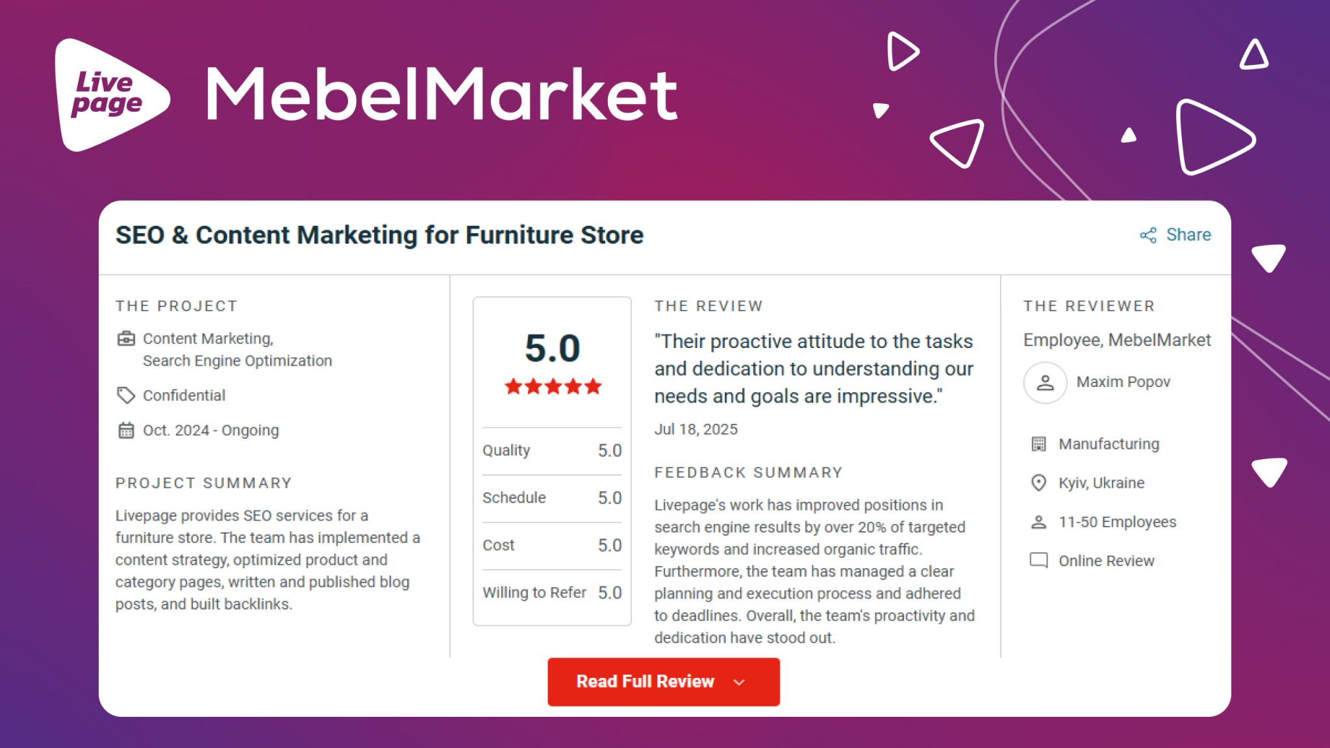The height and width of the screenshot is (748, 1330).
Task: Click the location pin icon for Kyiv
Action: tap(1038, 483)
